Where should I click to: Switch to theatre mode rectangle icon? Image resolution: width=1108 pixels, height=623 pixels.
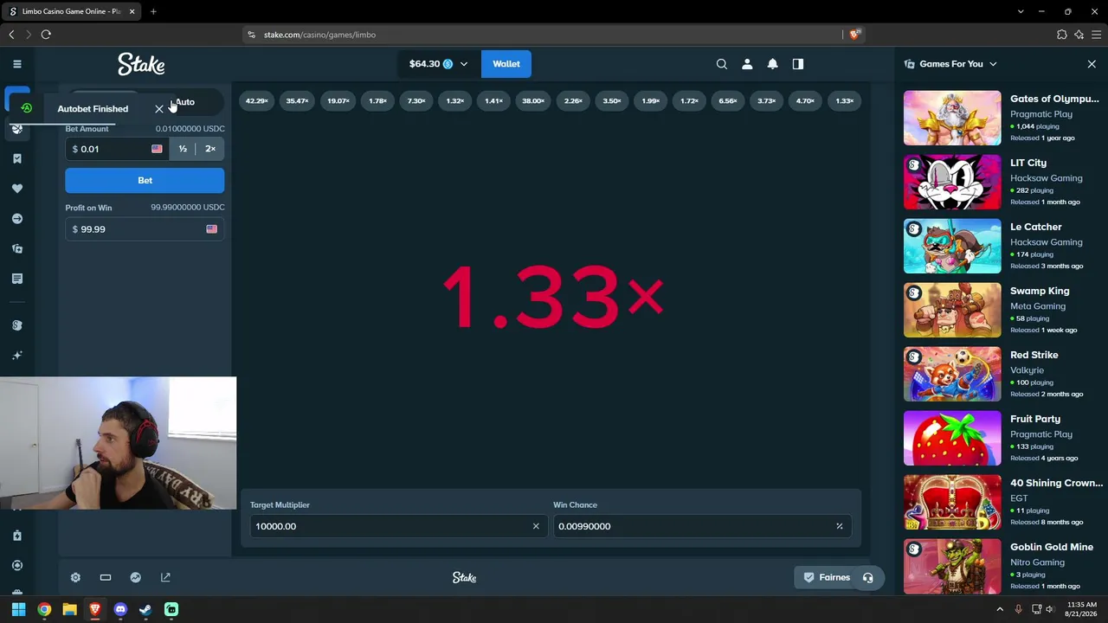[x=106, y=577]
